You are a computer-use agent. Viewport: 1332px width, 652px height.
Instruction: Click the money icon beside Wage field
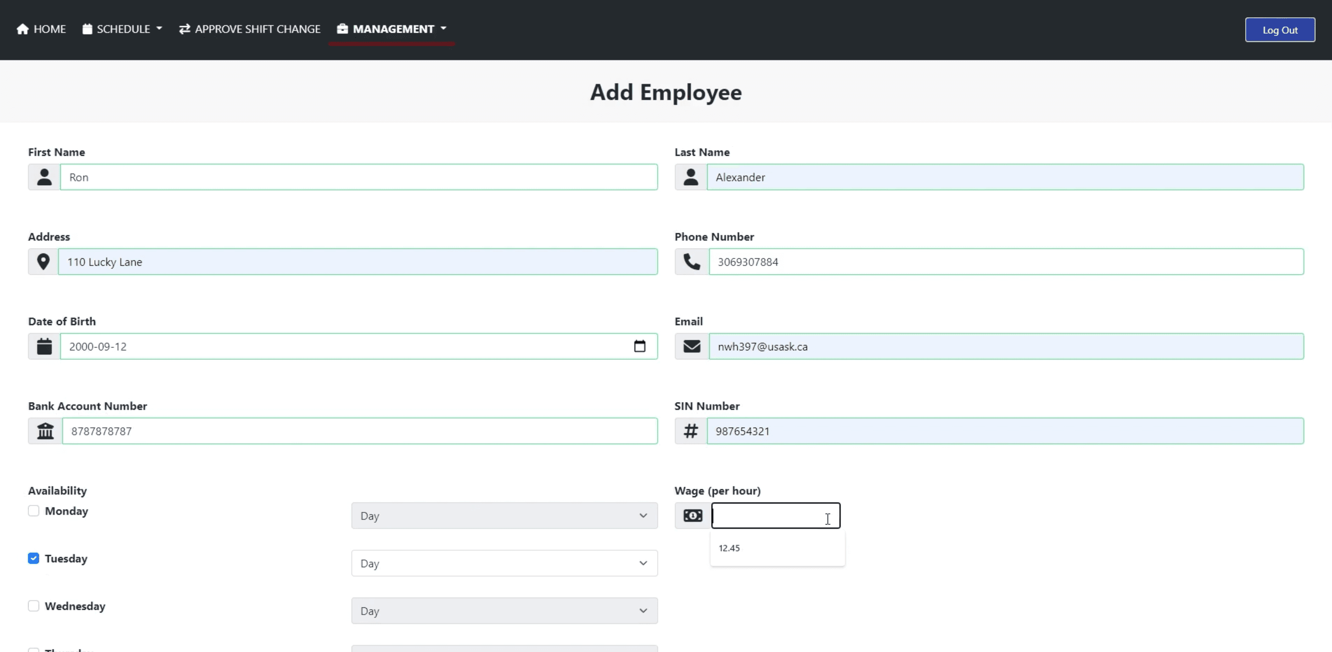(692, 515)
